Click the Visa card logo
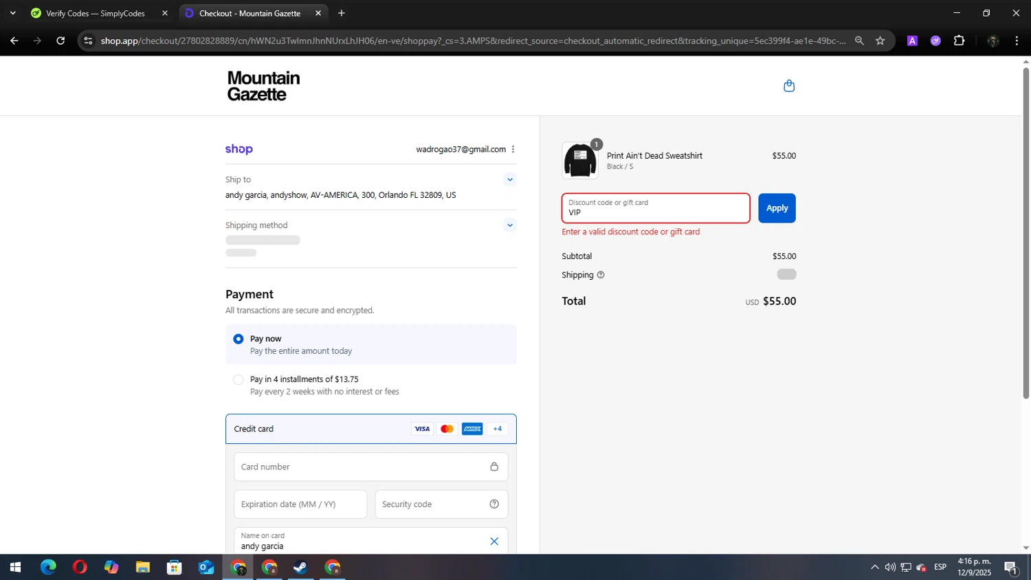The height and width of the screenshot is (580, 1031). (x=422, y=429)
